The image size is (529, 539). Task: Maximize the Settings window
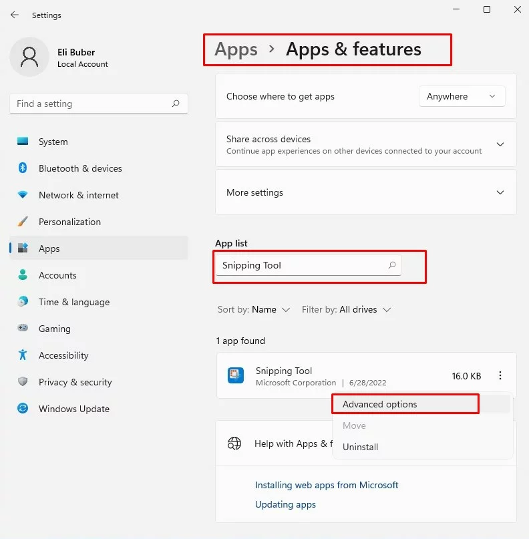point(487,9)
